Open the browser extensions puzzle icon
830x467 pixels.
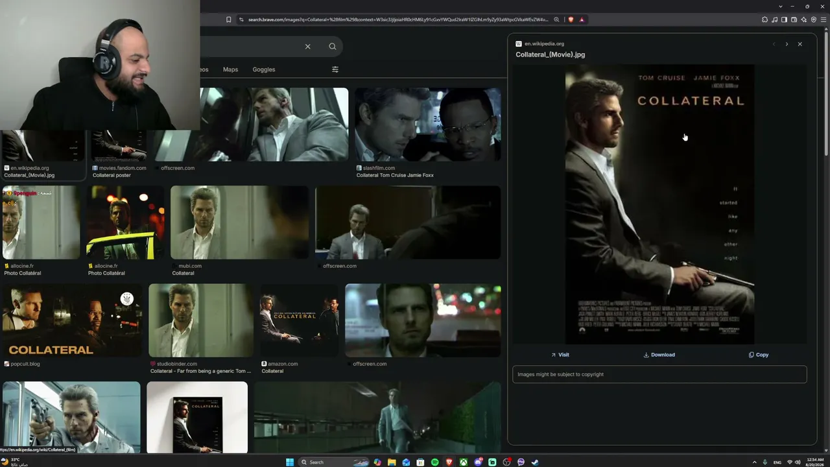pos(765,19)
